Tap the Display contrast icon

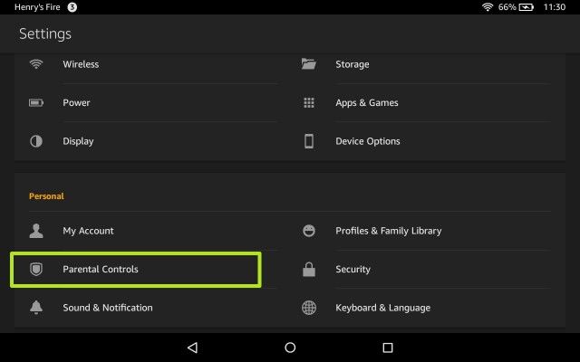pos(36,141)
